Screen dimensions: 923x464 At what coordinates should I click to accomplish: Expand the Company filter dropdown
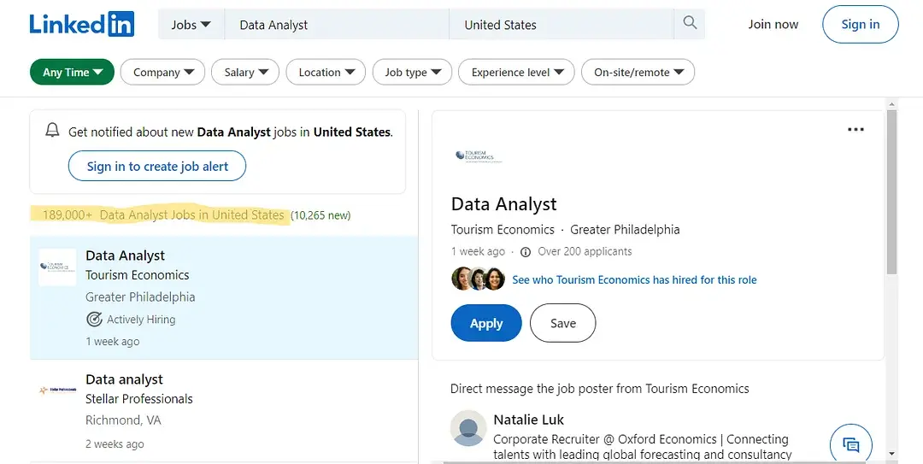pos(162,73)
